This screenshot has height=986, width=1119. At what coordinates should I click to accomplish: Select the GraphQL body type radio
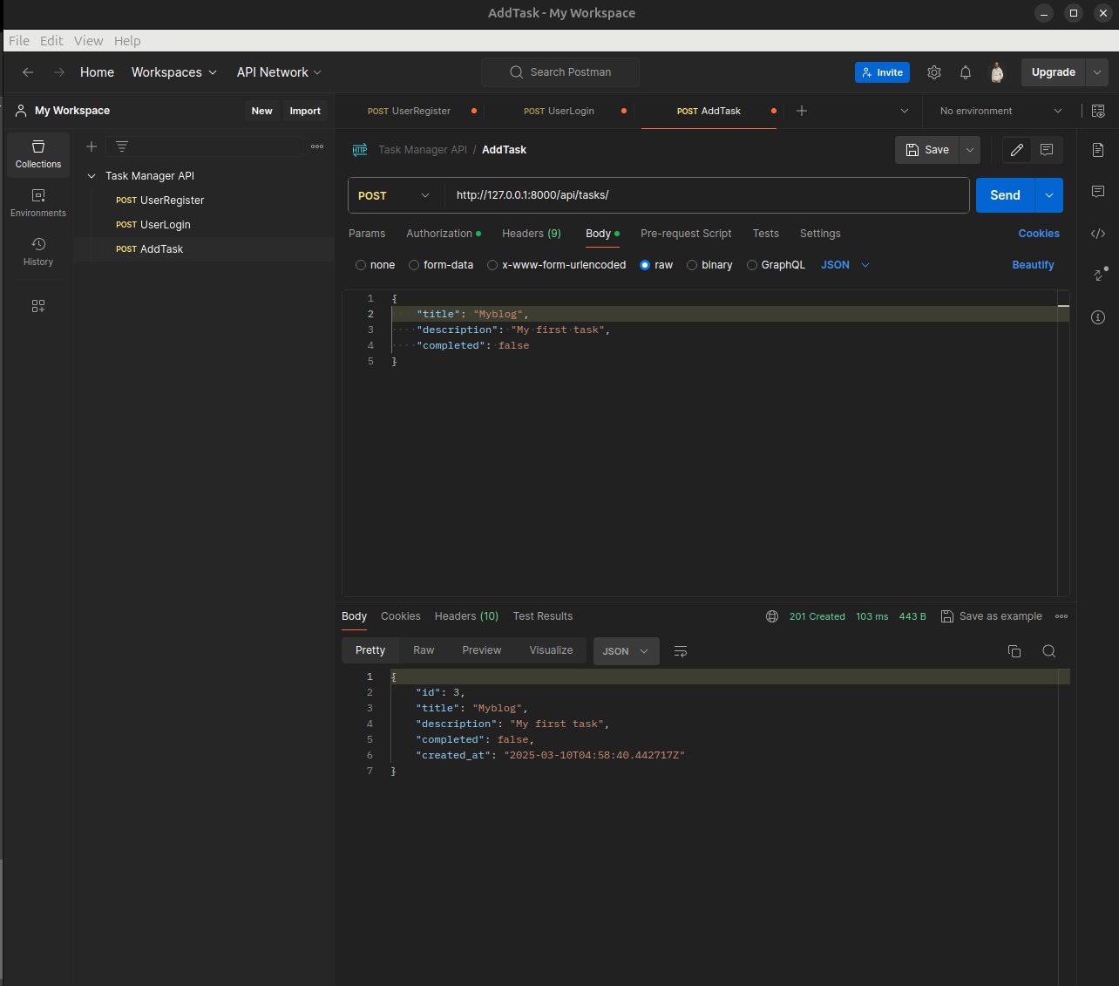(752, 265)
